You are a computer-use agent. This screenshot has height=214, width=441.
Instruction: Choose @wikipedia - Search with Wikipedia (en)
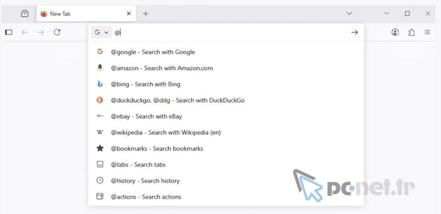pyautogui.click(x=226, y=132)
